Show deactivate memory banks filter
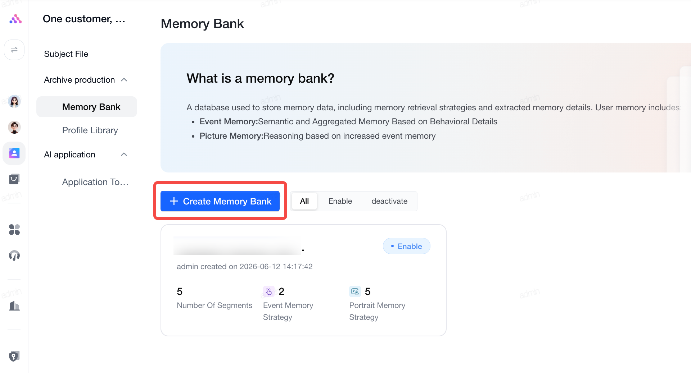The height and width of the screenshot is (373, 691). point(389,201)
